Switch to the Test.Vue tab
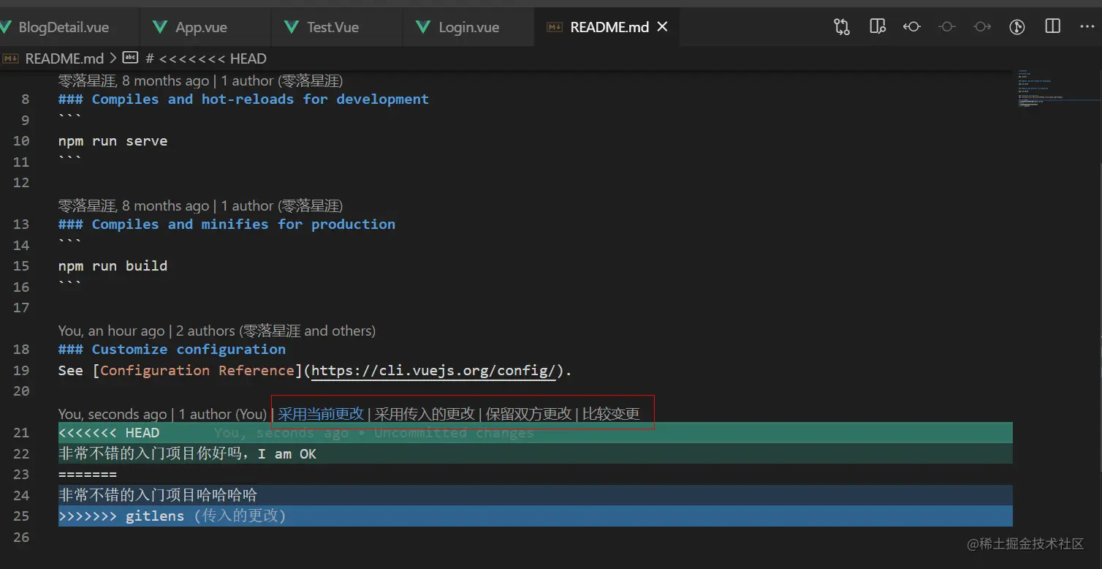This screenshot has height=569, width=1102. pyautogui.click(x=332, y=27)
